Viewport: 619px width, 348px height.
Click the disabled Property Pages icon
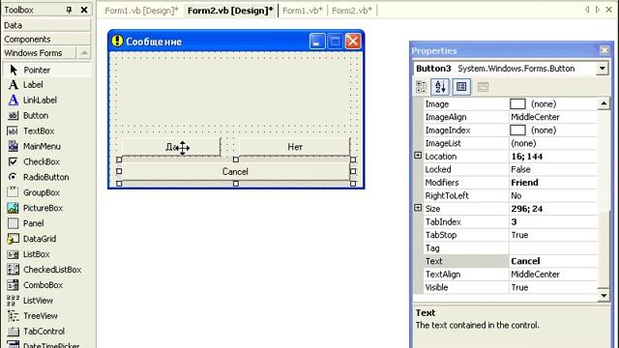(483, 87)
